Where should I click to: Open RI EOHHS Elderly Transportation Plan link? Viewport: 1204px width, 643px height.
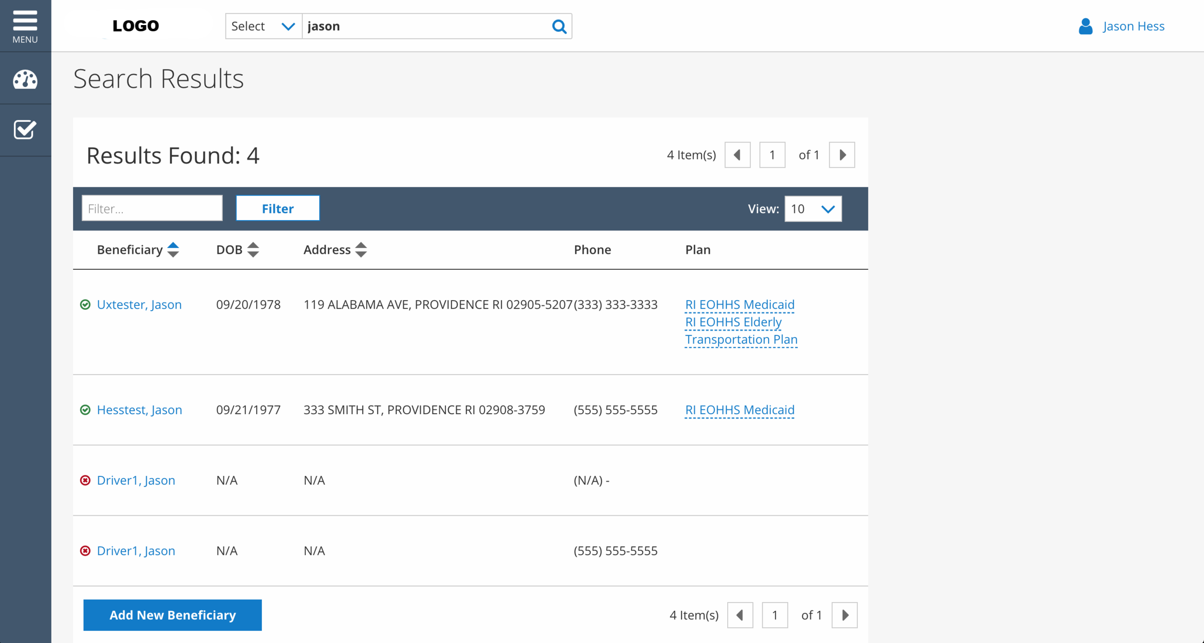click(741, 331)
